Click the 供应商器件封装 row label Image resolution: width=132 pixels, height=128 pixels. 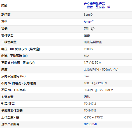[12, 110]
